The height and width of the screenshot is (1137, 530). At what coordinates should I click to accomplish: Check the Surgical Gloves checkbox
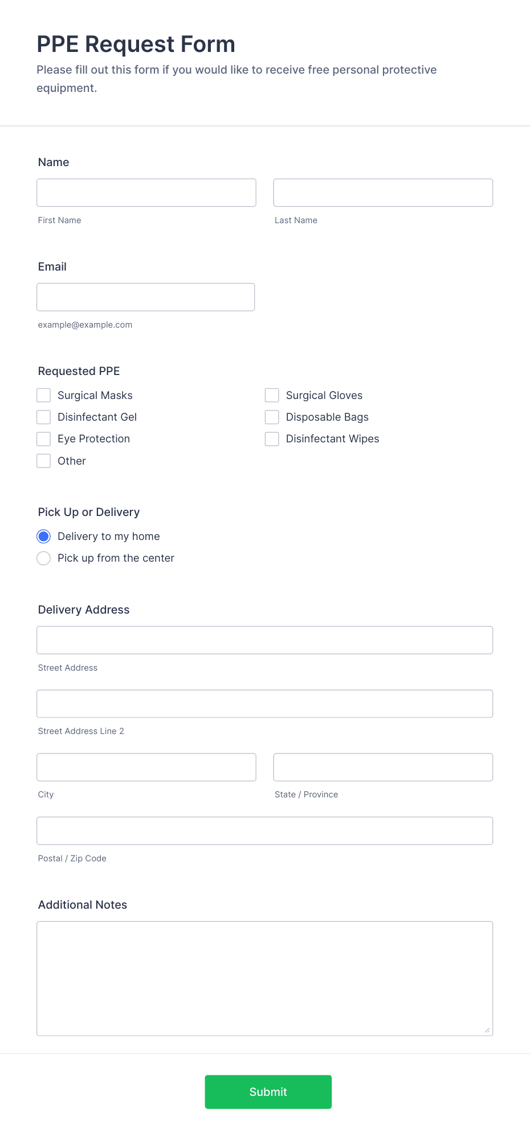271,395
